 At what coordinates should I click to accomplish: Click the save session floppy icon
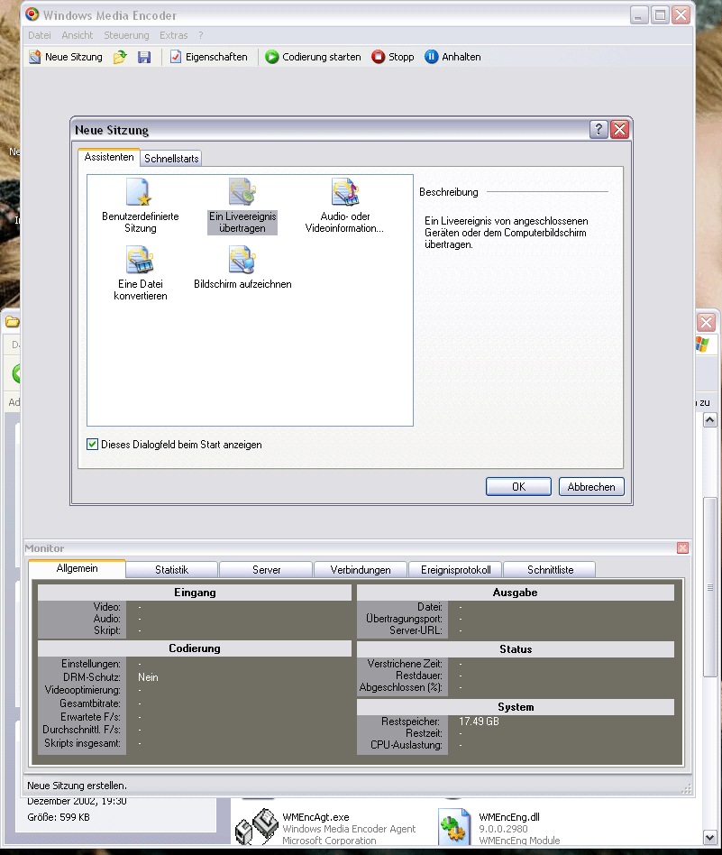(144, 57)
